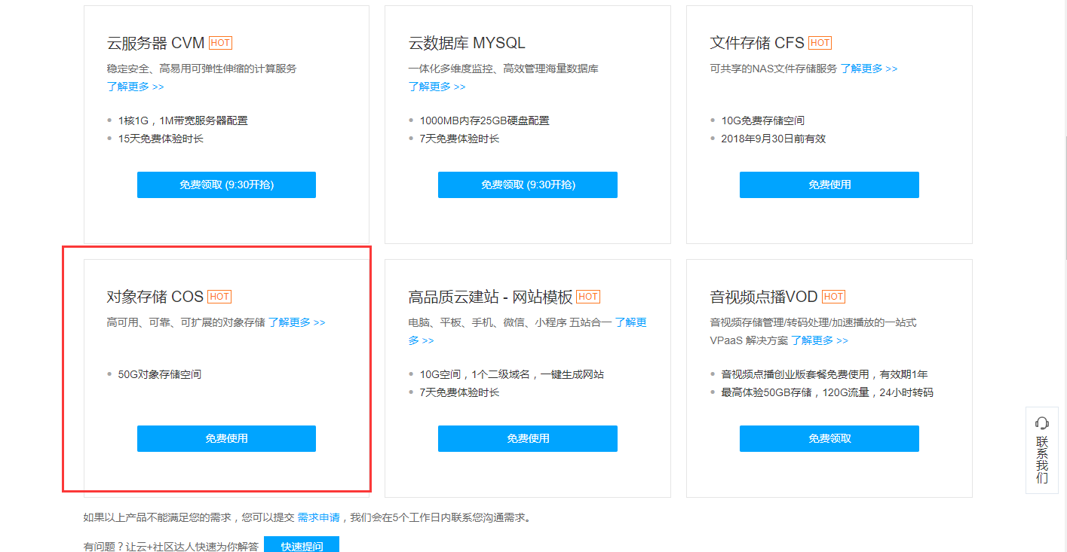The height and width of the screenshot is (552, 1067).
Task: Click the HOT badge beside 云服务器 CVM
Action: [220, 43]
